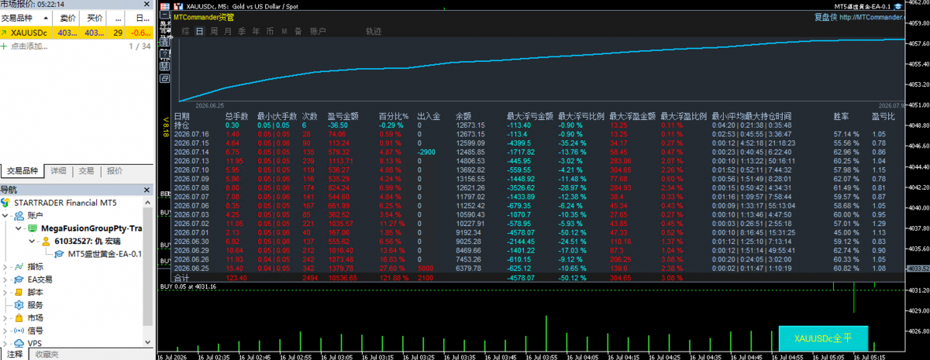Viewport: 930px width, 360px height.
Task: Collapse account 61032527 node
Action: click(x=31, y=241)
